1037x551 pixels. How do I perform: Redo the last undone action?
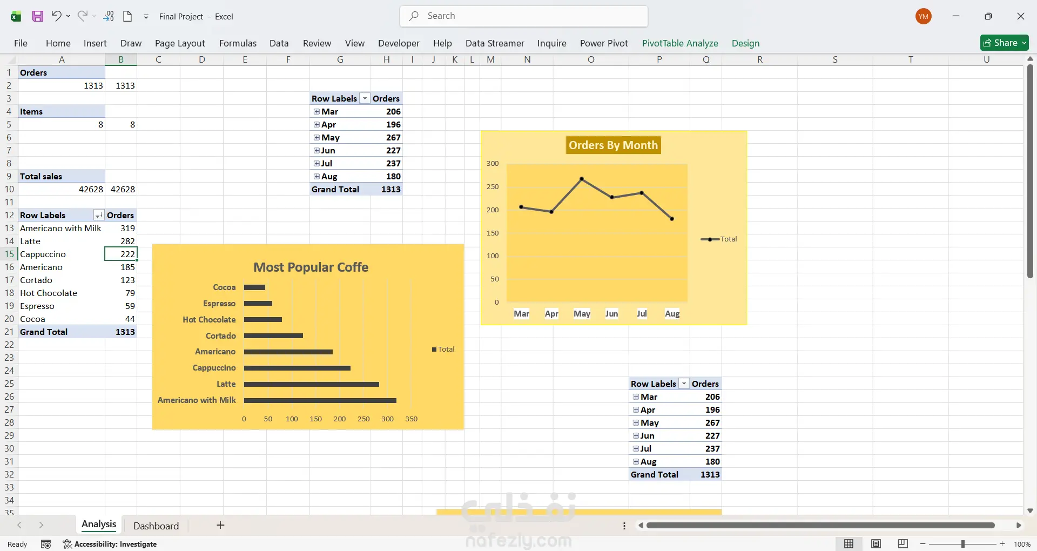point(82,16)
